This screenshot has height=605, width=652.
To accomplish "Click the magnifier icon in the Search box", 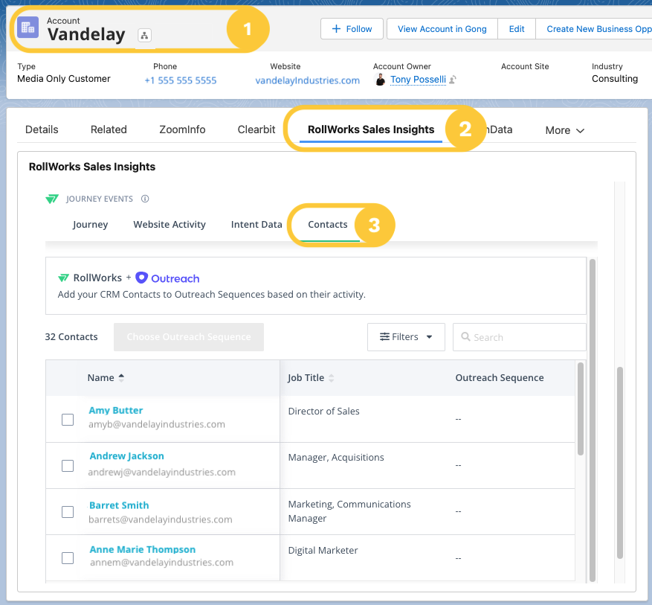I will (465, 336).
